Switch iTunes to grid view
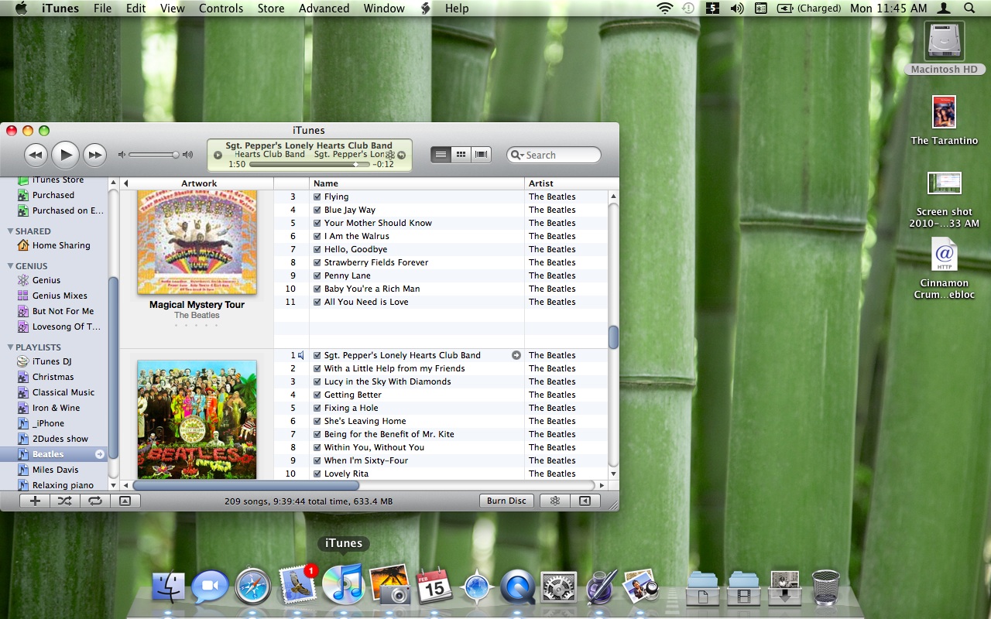The image size is (991, 619). pyautogui.click(x=461, y=155)
